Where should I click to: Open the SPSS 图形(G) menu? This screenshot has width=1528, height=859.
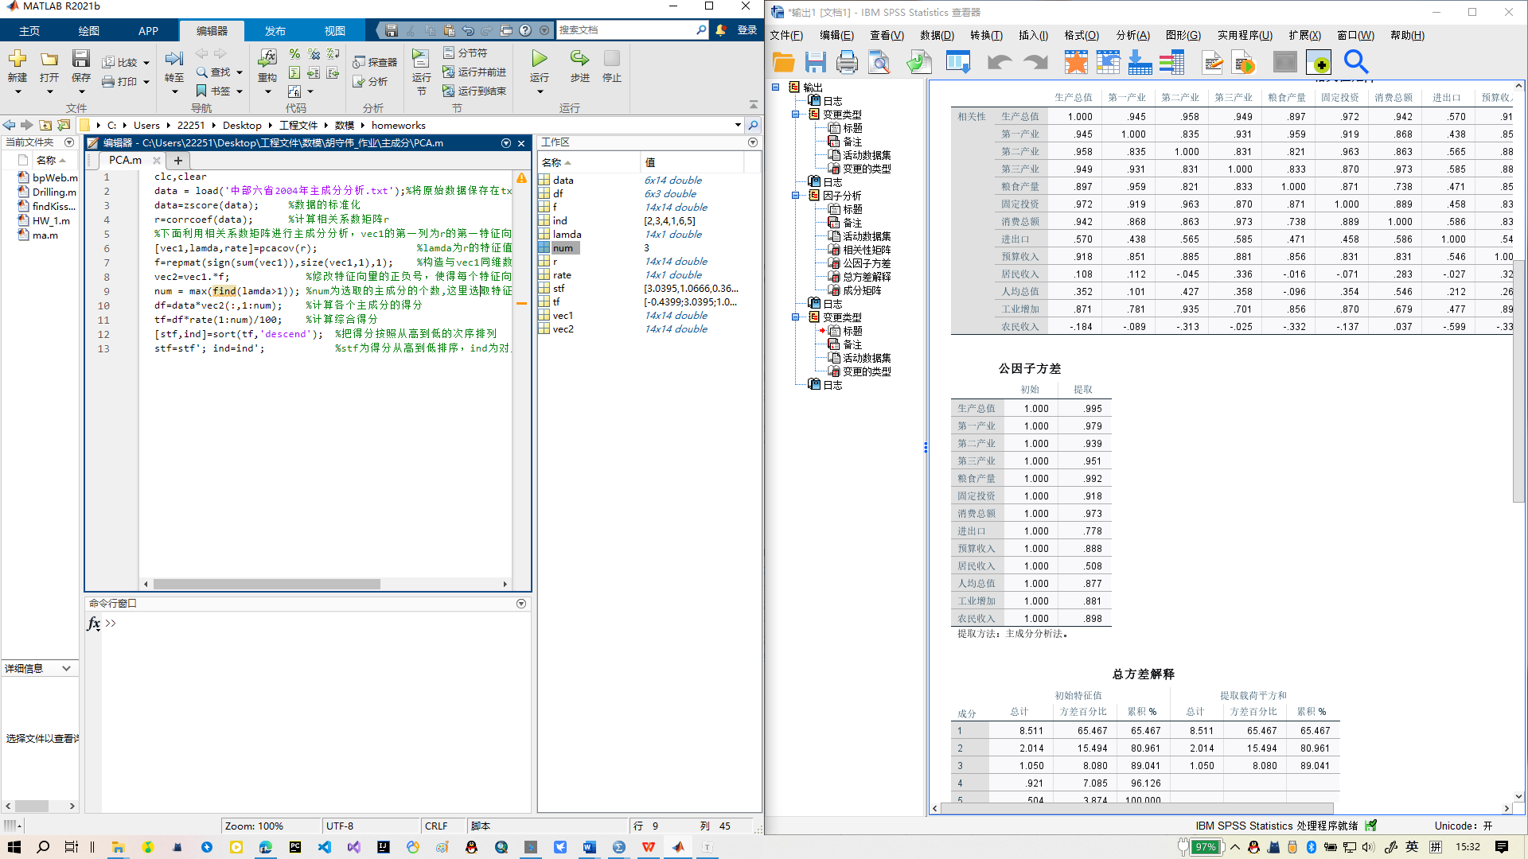(x=1183, y=35)
